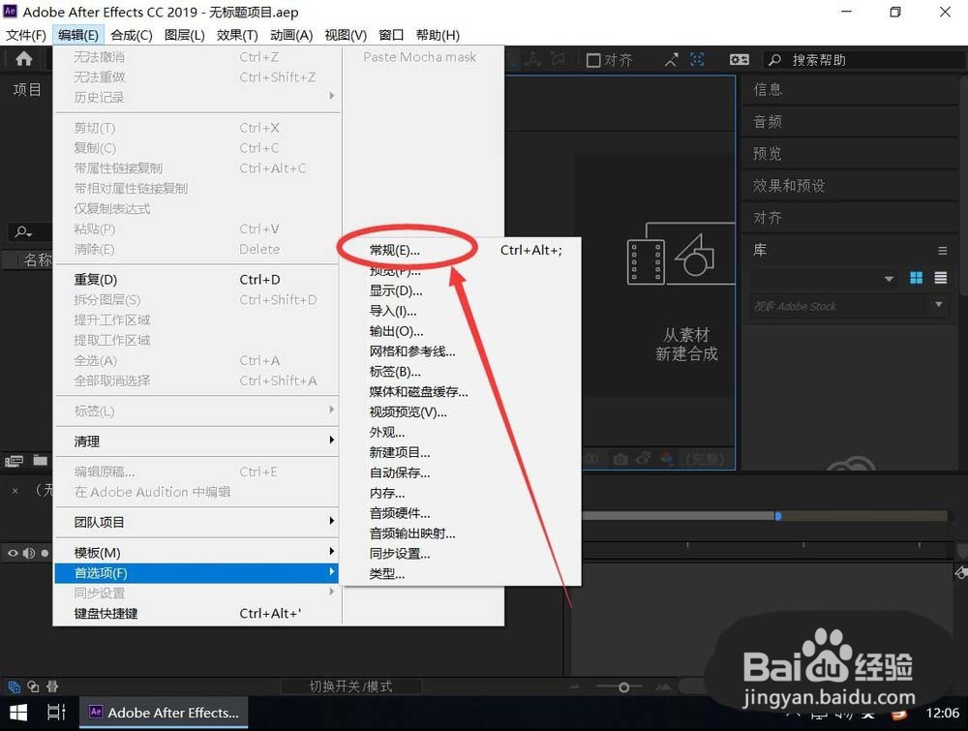Click the sogou input tray icon

pos(899,715)
